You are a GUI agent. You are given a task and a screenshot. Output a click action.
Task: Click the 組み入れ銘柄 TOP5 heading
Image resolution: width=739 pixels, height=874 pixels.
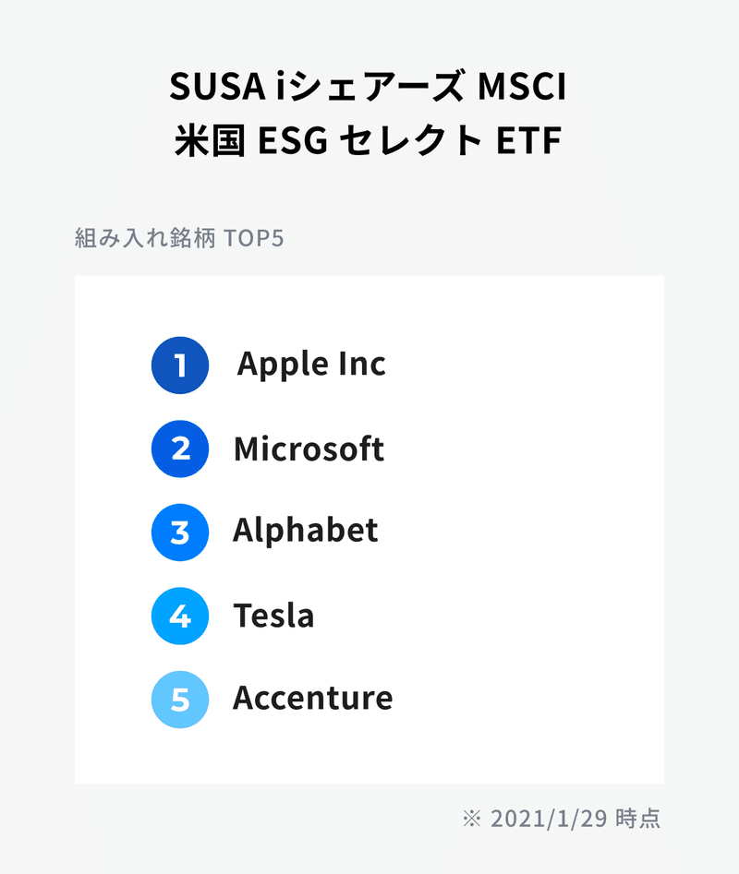pos(179,238)
